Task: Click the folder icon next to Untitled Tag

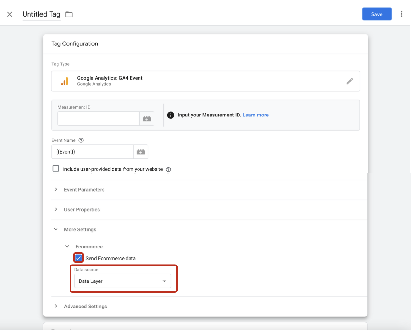Action: pos(69,14)
